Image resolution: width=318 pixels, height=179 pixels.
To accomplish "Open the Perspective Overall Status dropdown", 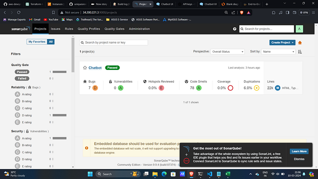I will pos(228,52).
